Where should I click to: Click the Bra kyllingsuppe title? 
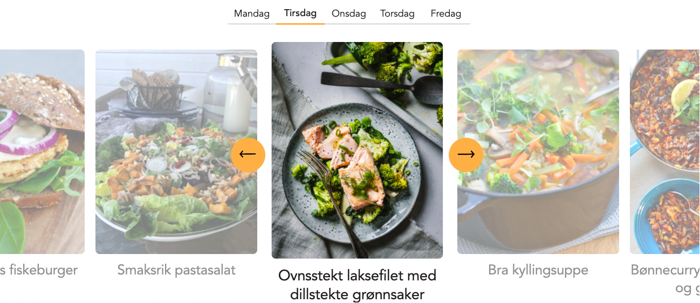(x=538, y=270)
